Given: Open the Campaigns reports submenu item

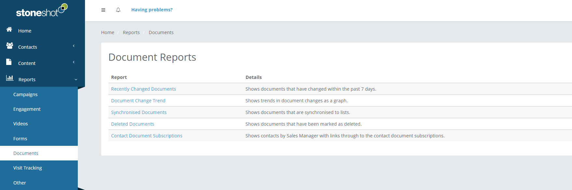Looking at the screenshot, I should [x=25, y=95].
